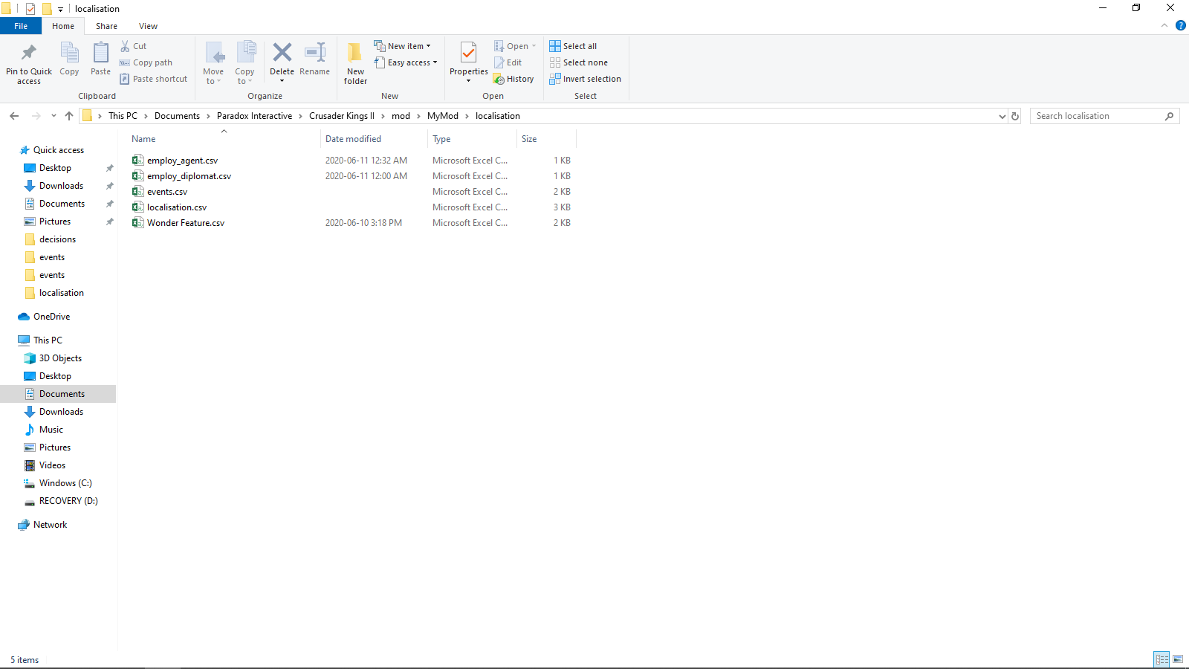Click Select all

pyautogui.click(x=573, y=46)
